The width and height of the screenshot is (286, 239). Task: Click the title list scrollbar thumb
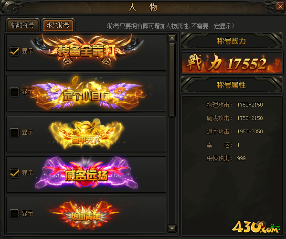pos(172,80)
